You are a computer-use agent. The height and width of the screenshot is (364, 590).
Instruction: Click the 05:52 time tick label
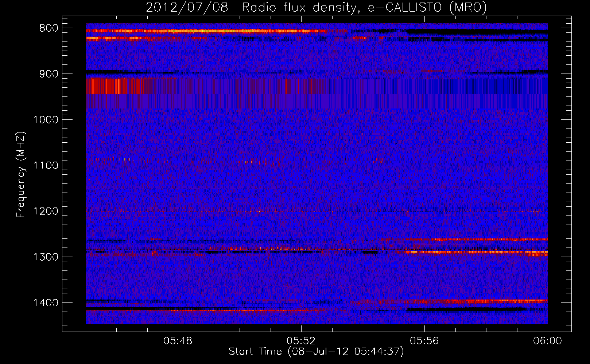pos(301,341)
